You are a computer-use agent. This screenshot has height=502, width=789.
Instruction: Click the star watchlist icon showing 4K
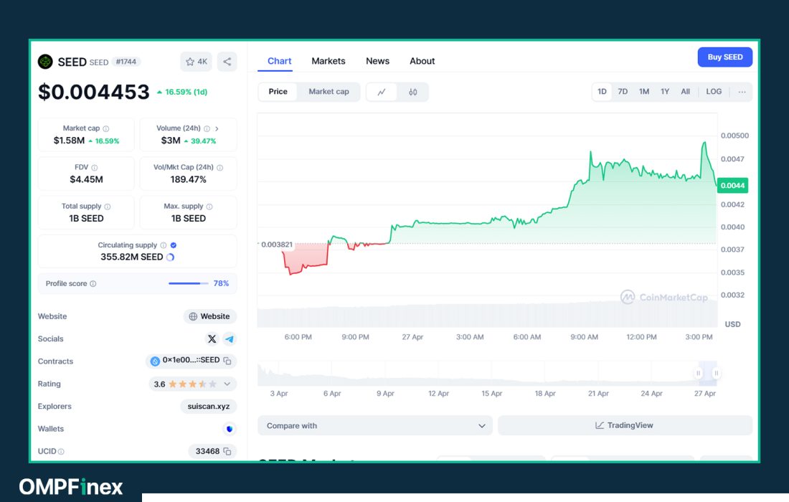point(196,62)
